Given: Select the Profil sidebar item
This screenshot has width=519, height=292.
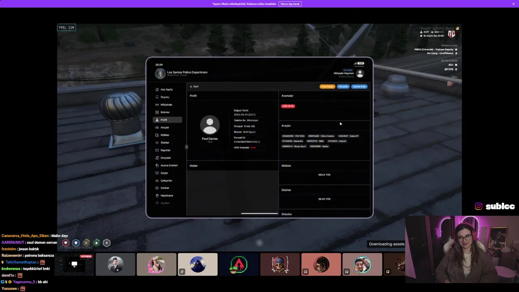Looking at the screenshot, I should click(x=167, y=120).
